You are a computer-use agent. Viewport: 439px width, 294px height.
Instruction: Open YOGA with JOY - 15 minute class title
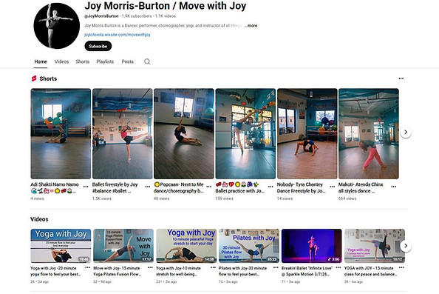[x=370, y=271]
